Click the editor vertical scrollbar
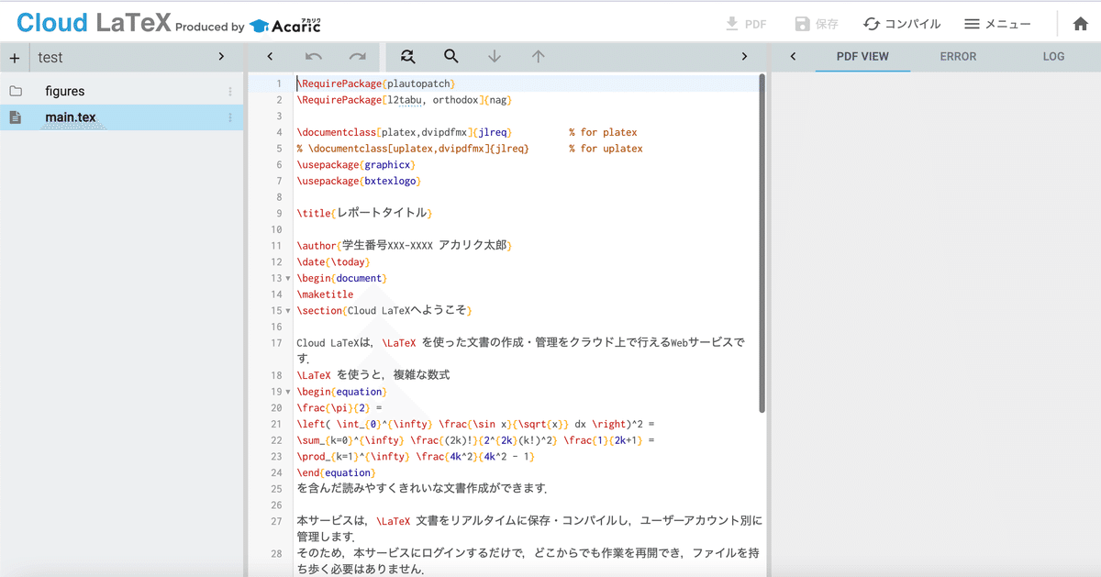Image resolution: width=1101 pixels, height=577 pixels. (x=762, y=243)
